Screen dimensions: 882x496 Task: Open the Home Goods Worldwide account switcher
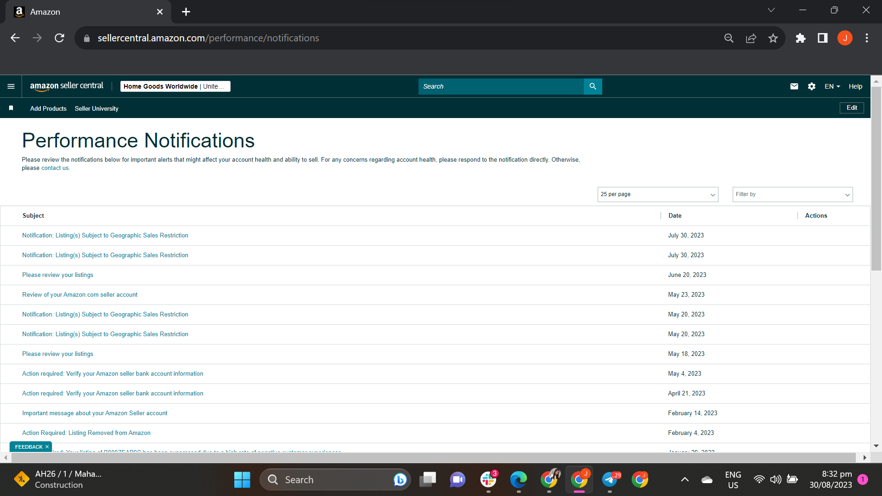click(x=175, y=86)
